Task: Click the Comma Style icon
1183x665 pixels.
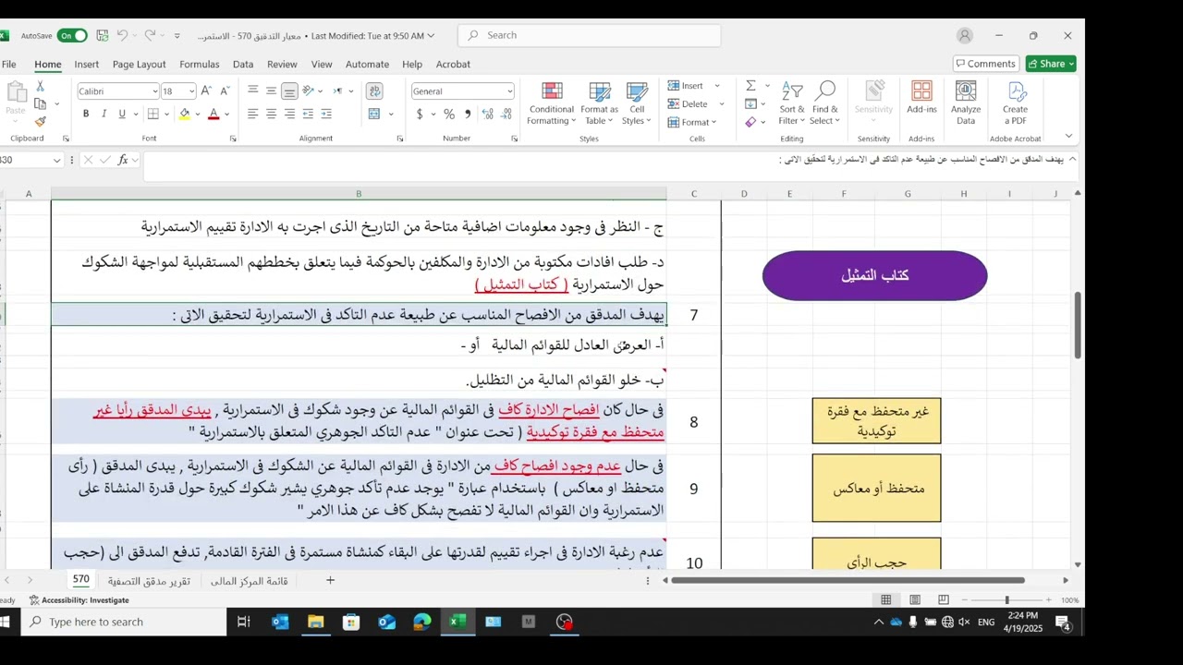Action: point(468,114)
